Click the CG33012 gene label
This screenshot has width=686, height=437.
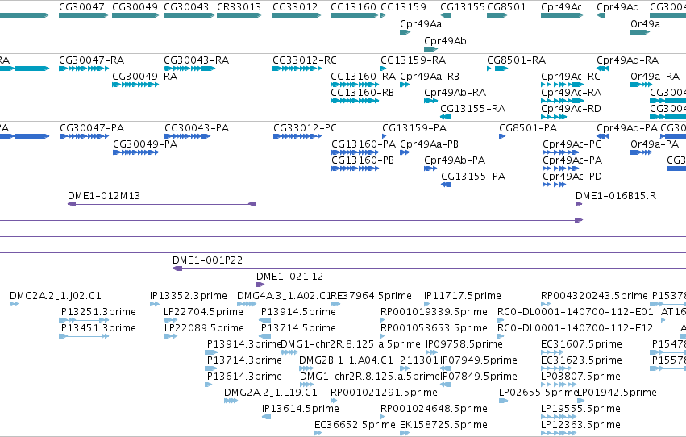(295, 7)
